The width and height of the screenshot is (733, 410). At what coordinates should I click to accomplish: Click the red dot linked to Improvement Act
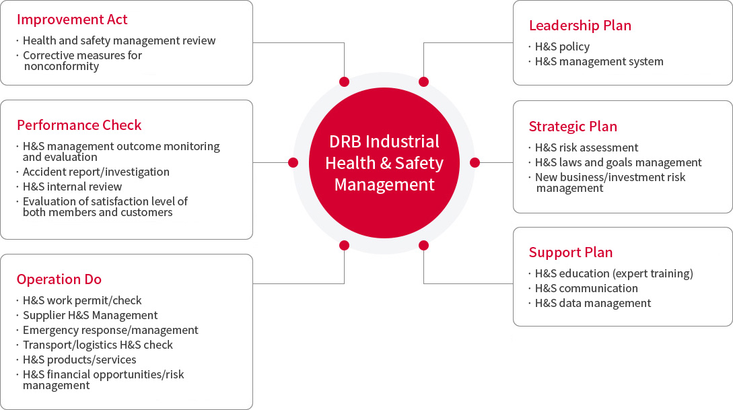click(345, 82)
